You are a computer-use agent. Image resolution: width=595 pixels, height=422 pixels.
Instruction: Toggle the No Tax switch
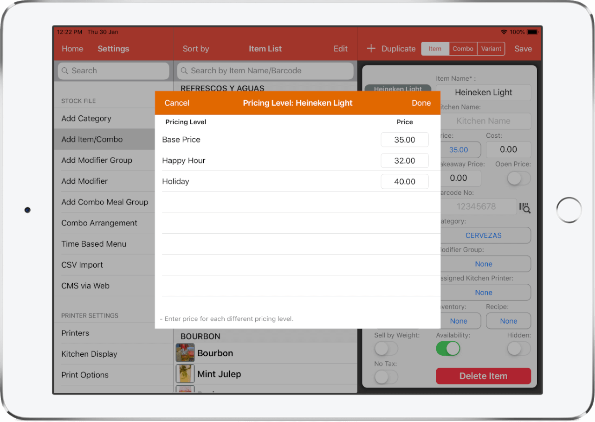point(386,377)
